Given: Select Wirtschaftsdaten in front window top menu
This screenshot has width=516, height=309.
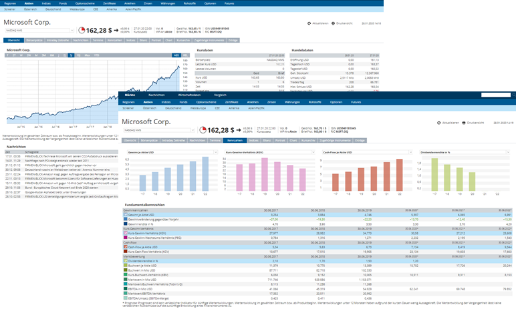Looking at the screenshot, I should click(189, 95).
